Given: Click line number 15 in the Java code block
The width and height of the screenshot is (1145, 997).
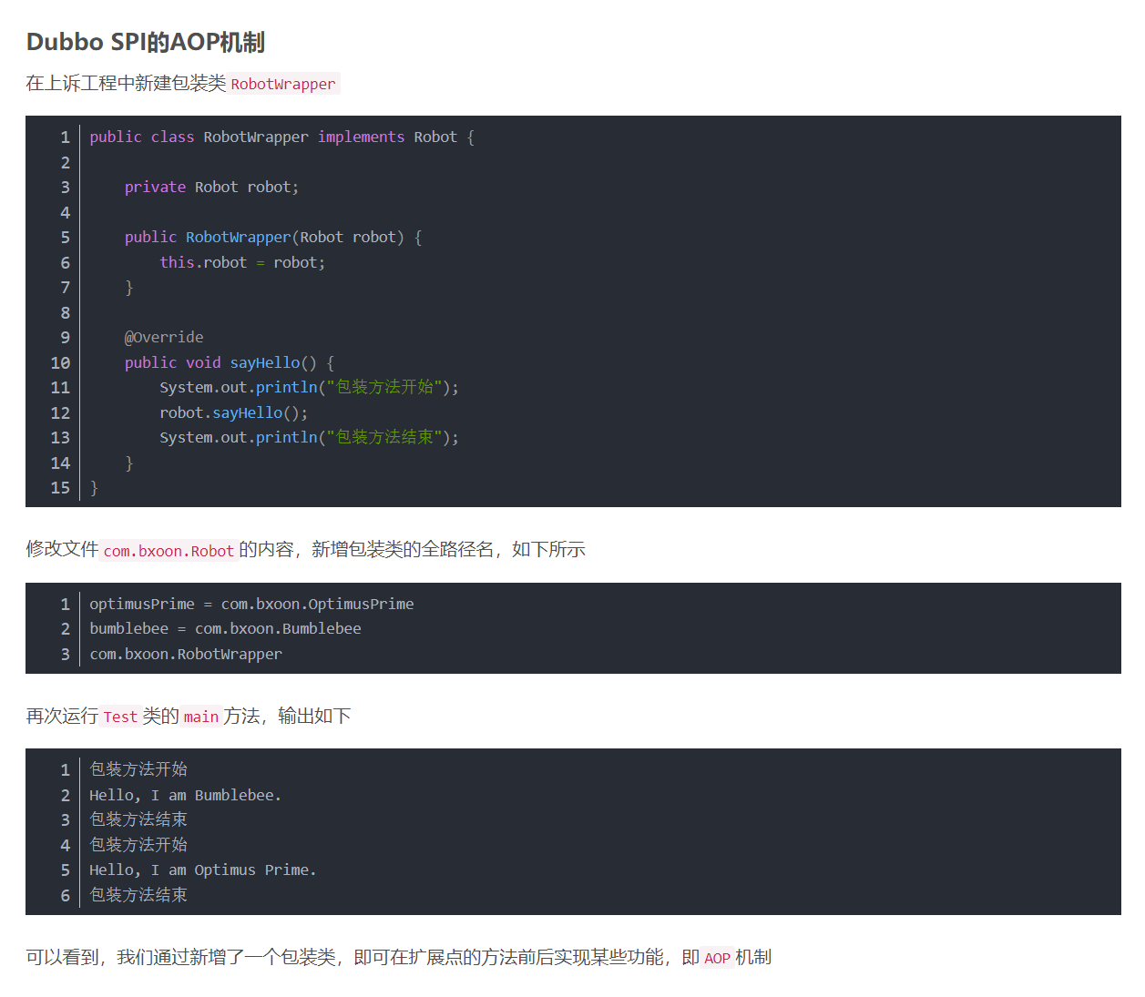Looking at the screenshot, I should click(x=60, y=487).
